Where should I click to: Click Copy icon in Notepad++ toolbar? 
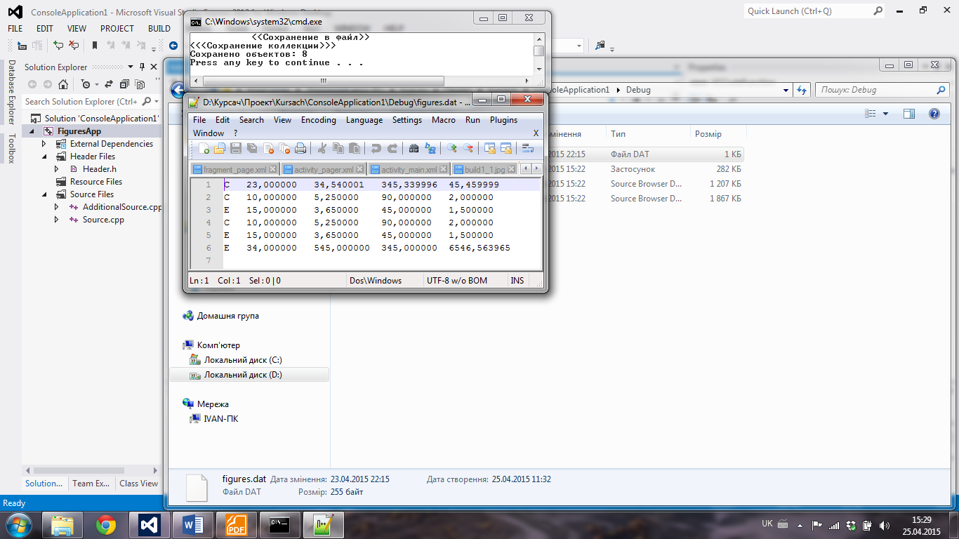338,148
